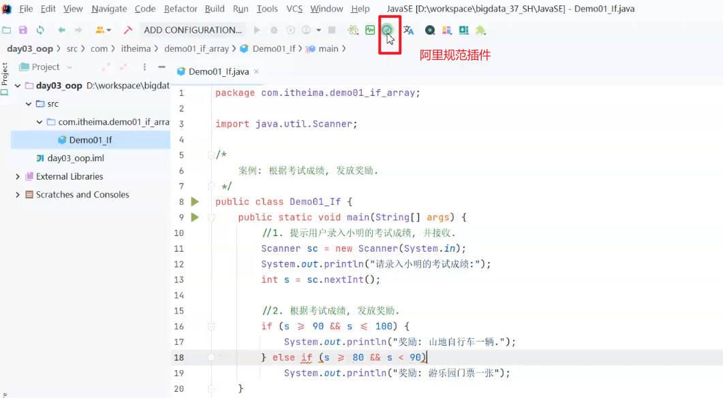The height and width of the screenshot is (398, 723).
Task: Click the itheima breadcrumb
Action: [x=136, y=49]
